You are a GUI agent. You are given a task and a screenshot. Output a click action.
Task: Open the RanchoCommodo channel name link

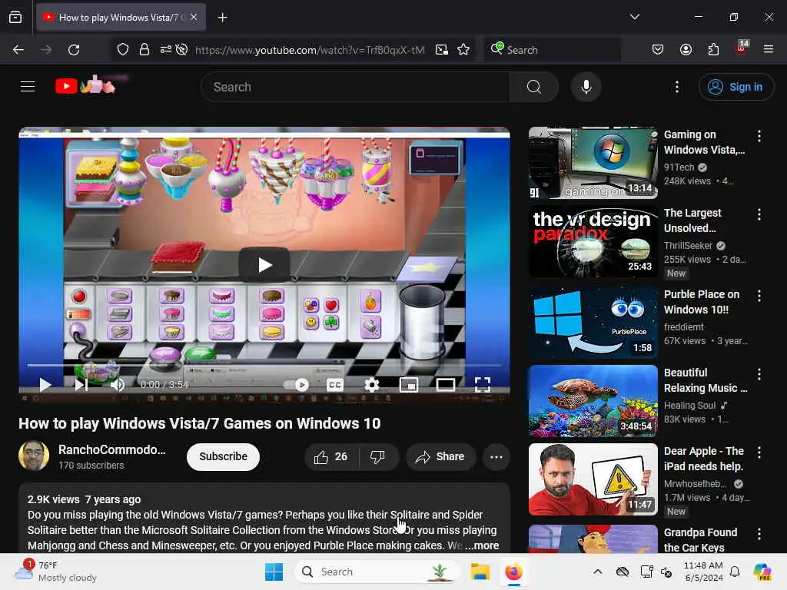(112, 449)
